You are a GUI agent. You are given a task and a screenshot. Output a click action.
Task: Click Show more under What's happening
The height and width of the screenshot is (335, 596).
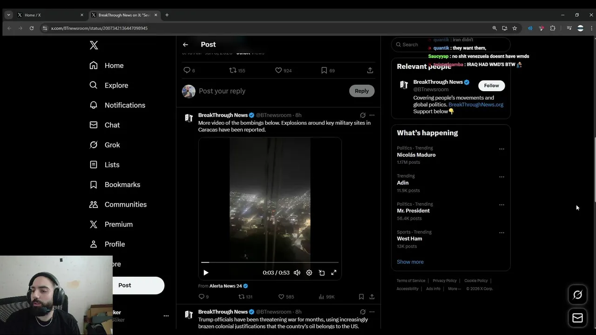pyautogui.click(x=410, y=262)
